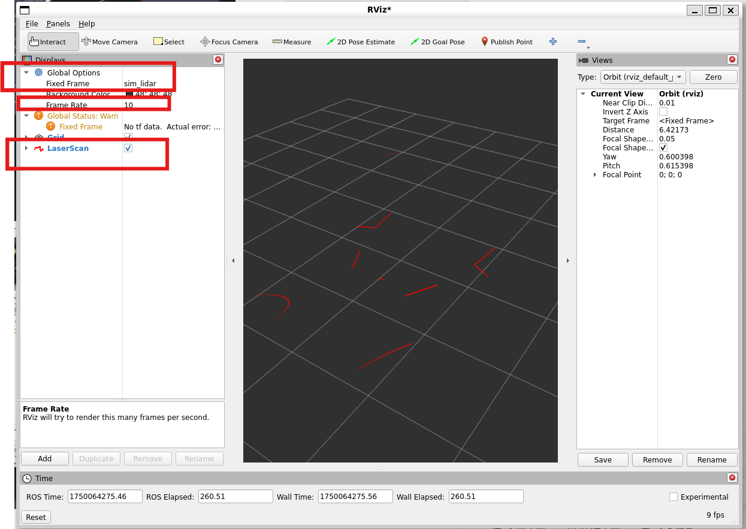
Task: Toggle the Grid display checkbox
Action: (x=128, y=137)
